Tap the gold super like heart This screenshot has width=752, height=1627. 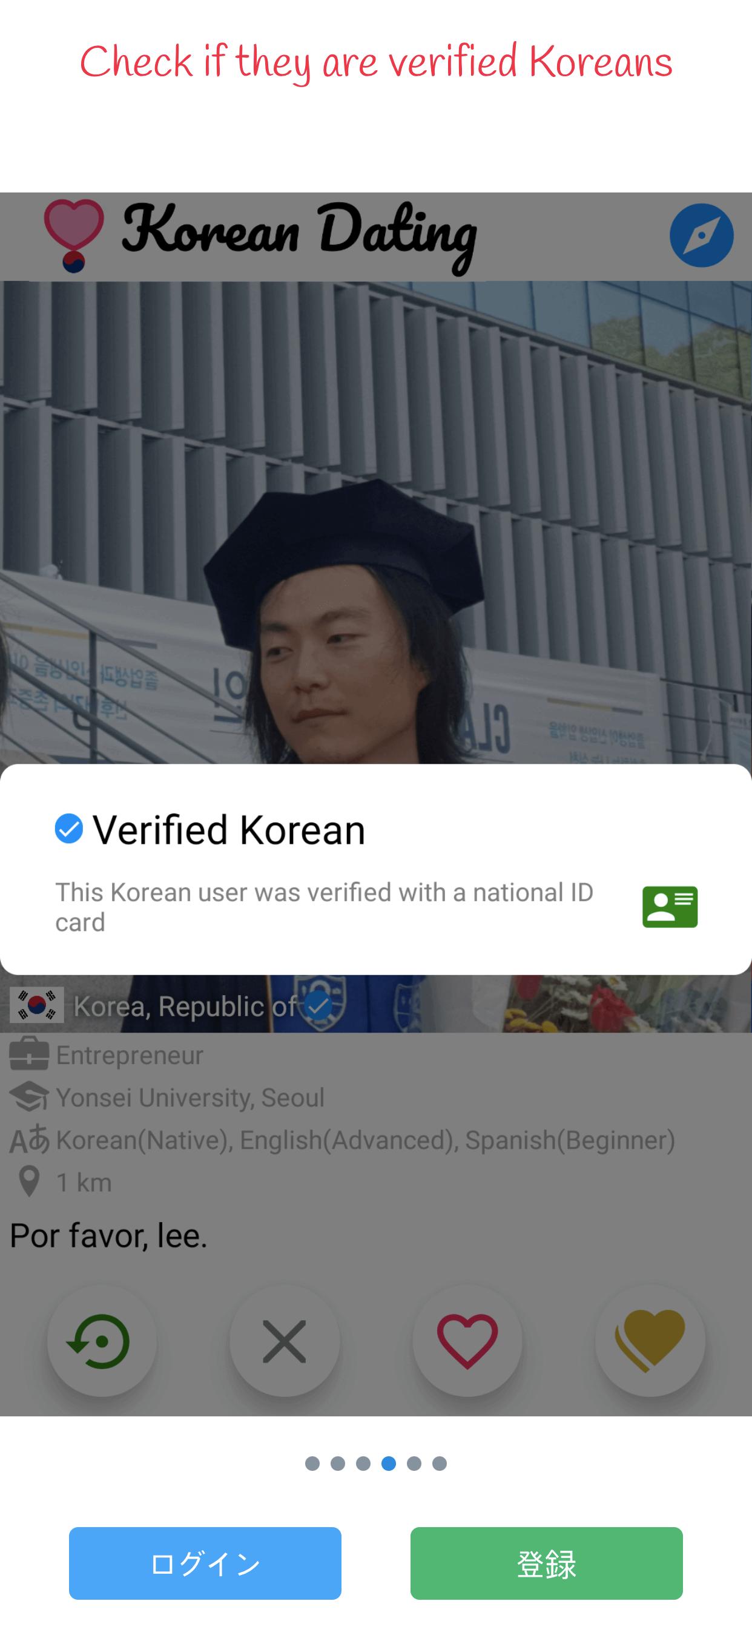pos(650,1341)
